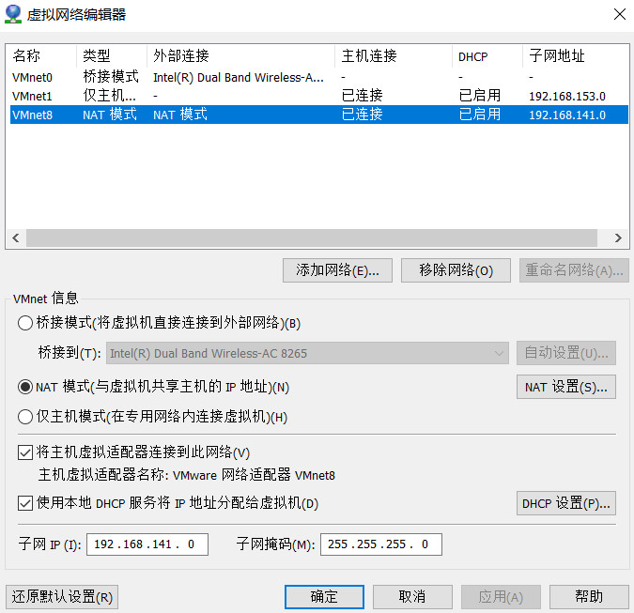Toggle connect host virtual adapter checkbox
Screen dimensions: 634x613
click(25, 453)
